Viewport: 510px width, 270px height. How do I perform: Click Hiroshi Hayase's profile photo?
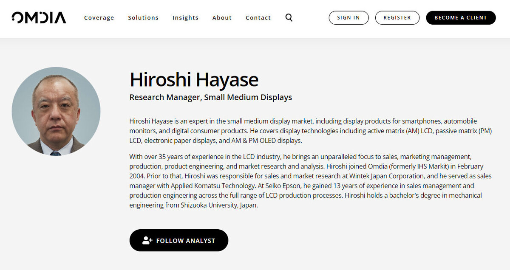(56, 111)
